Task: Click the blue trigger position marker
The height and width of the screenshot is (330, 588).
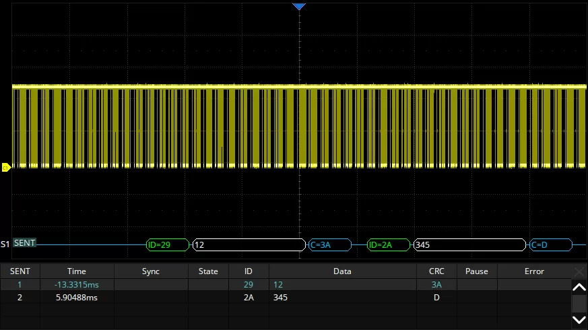Action: coord(299,6)
